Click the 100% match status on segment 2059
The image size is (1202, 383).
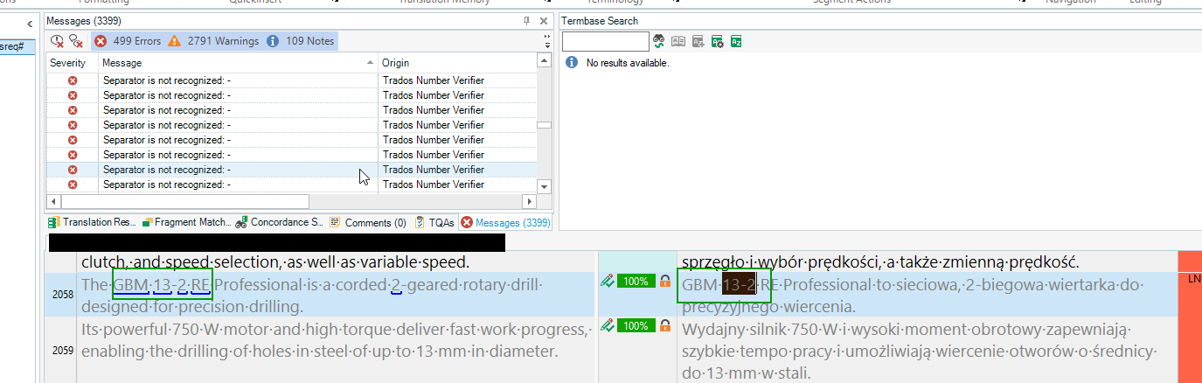tap(636, 325)
